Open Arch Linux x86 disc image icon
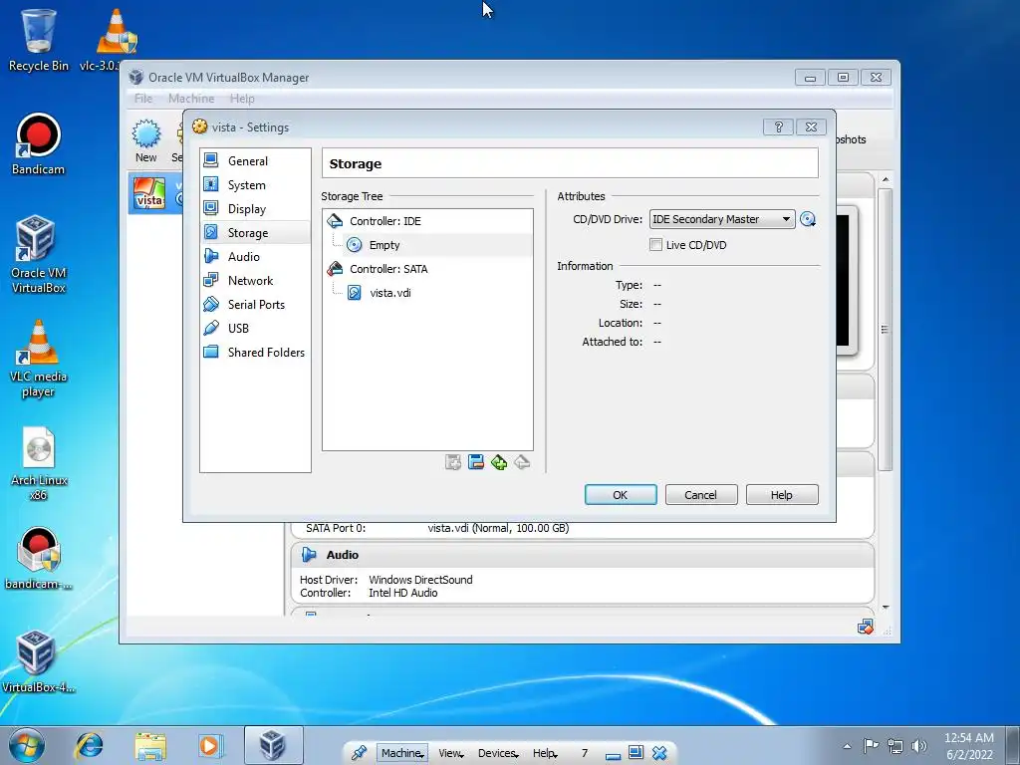1020x765 pixels. point(39,463)
